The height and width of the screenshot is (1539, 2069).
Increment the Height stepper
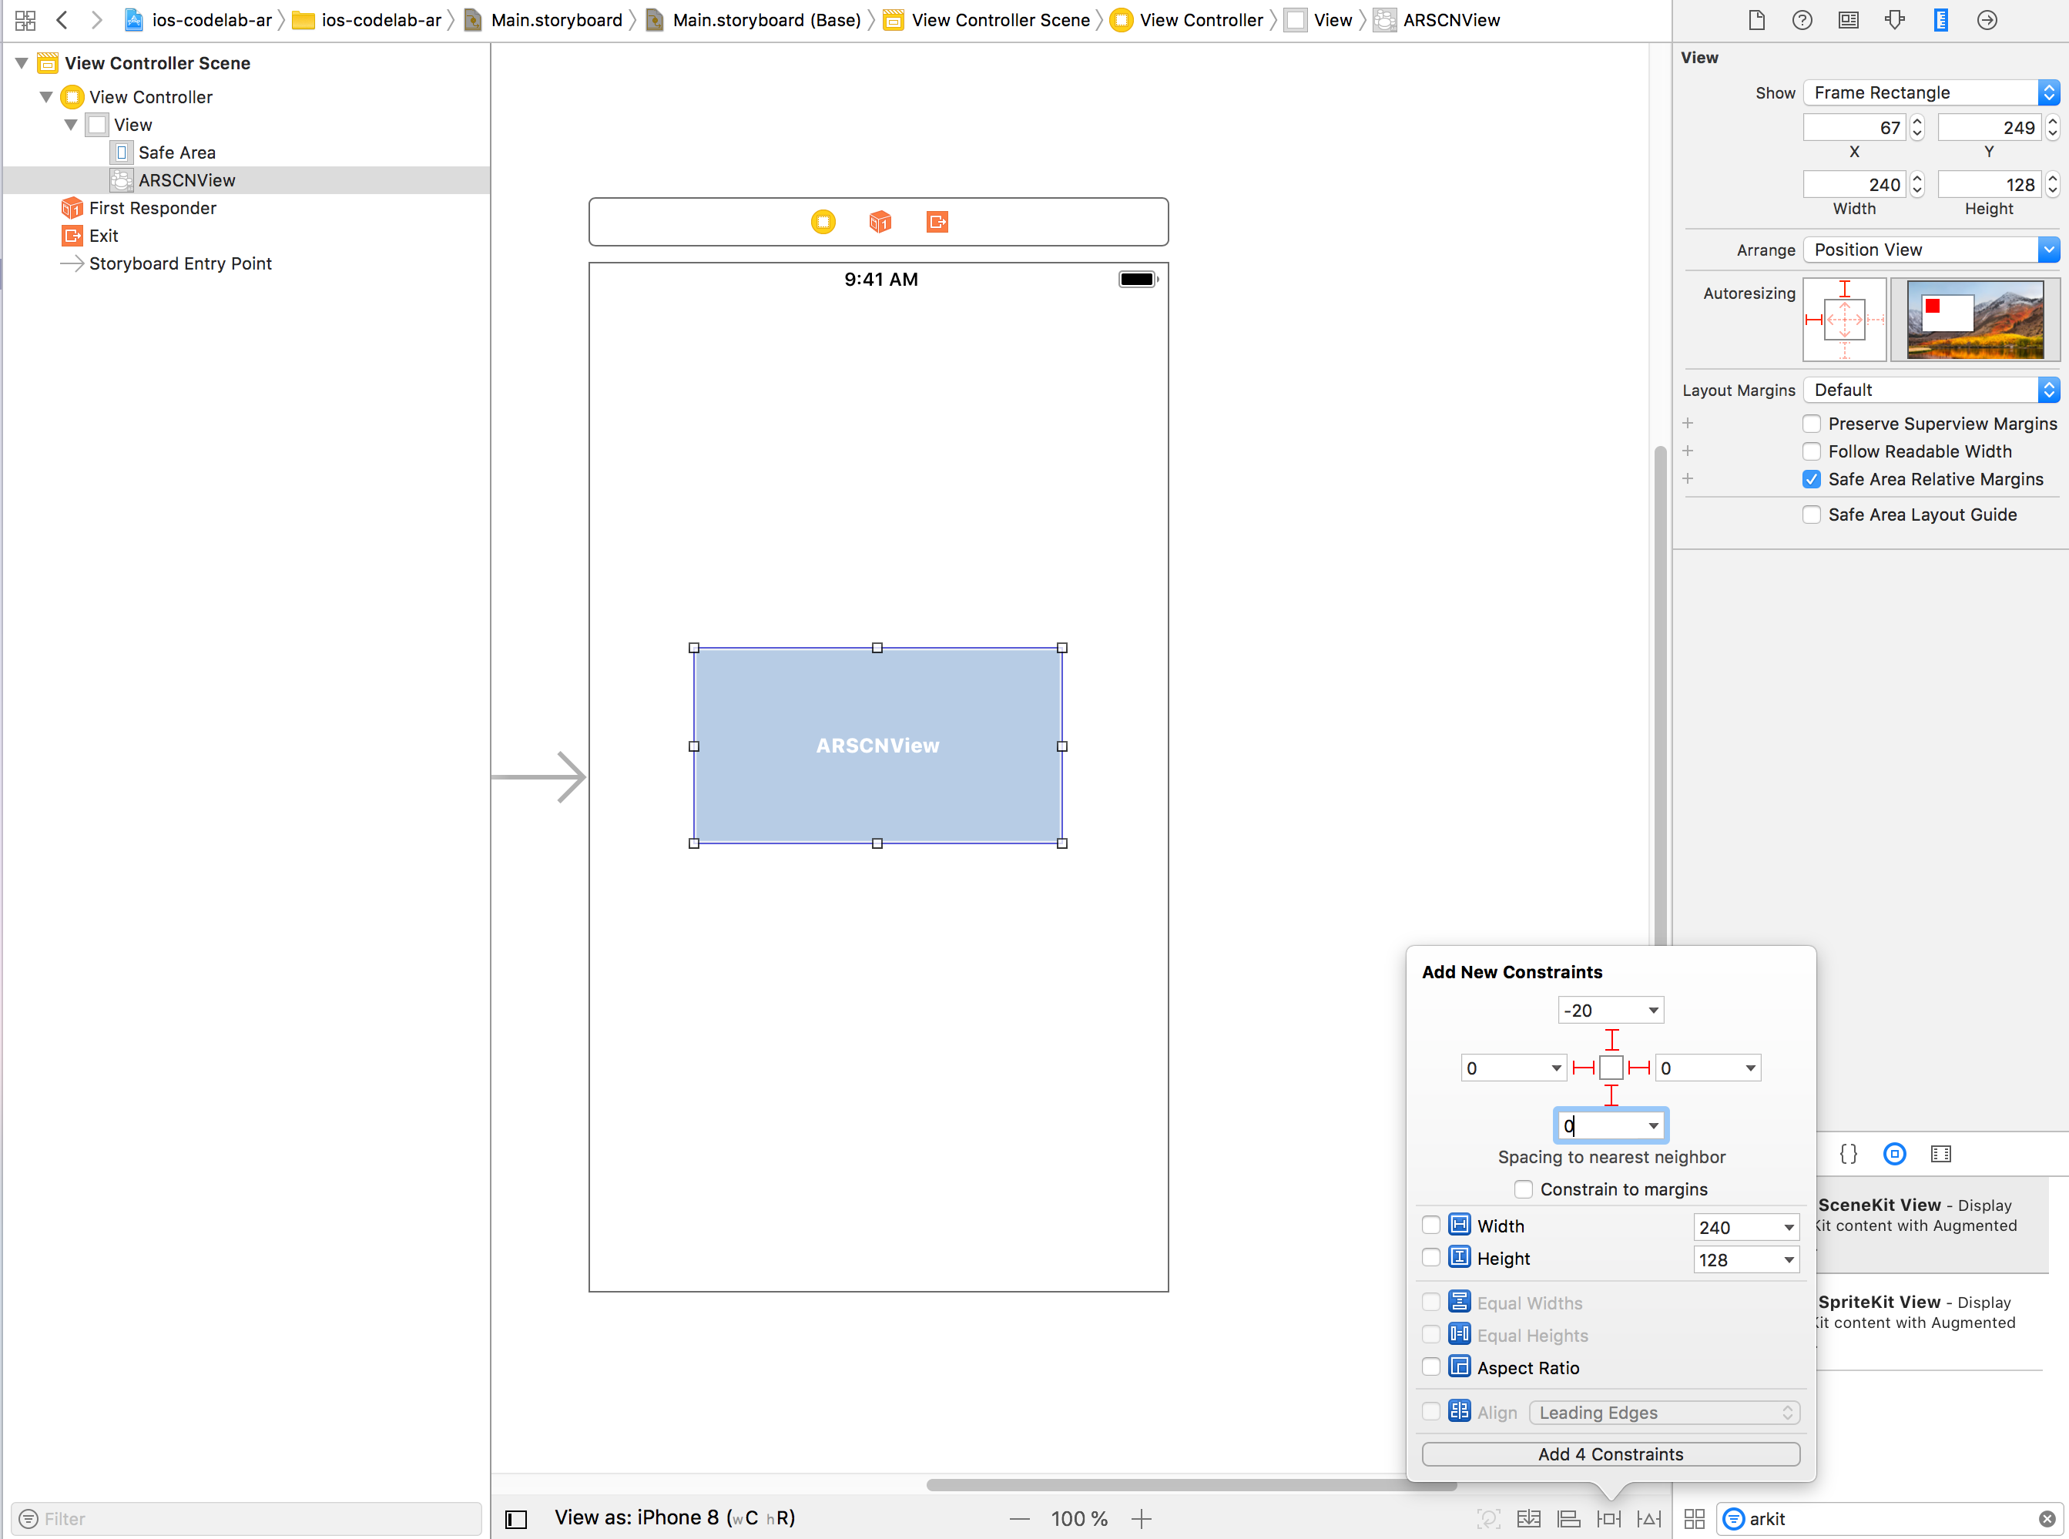2052,179
